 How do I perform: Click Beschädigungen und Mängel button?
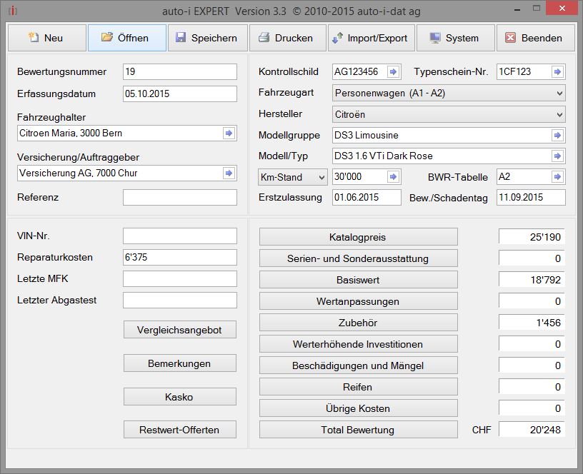point(358,365)
